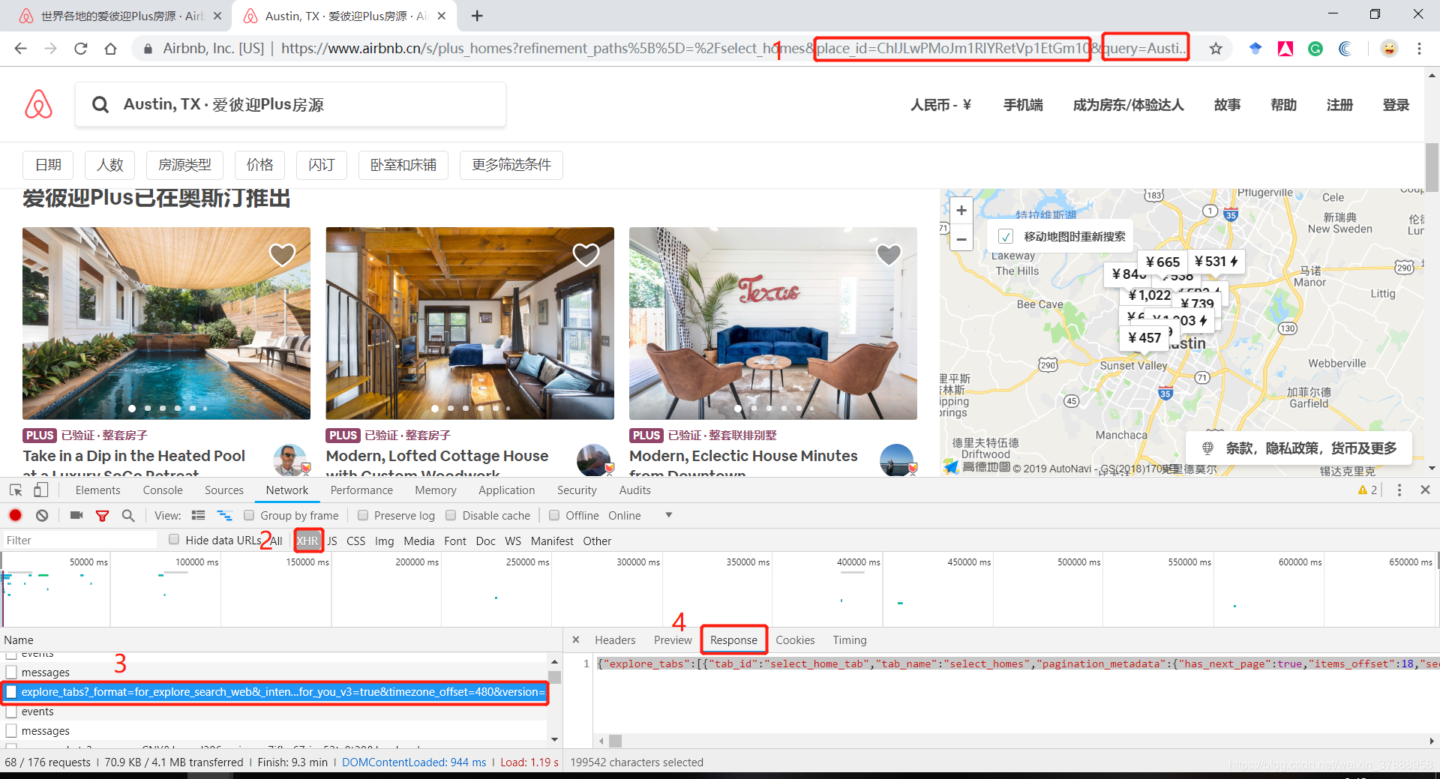
Task: Close the request details pane
Action: 576,640
